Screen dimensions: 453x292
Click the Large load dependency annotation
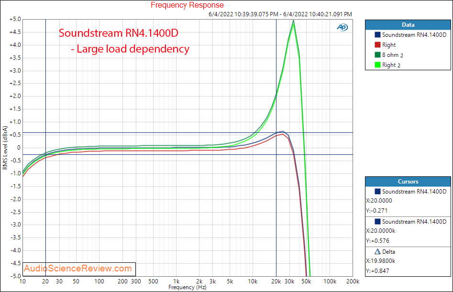130,49
